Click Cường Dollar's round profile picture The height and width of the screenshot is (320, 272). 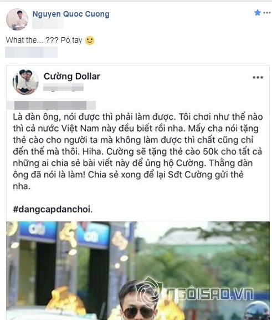point(25,82)
